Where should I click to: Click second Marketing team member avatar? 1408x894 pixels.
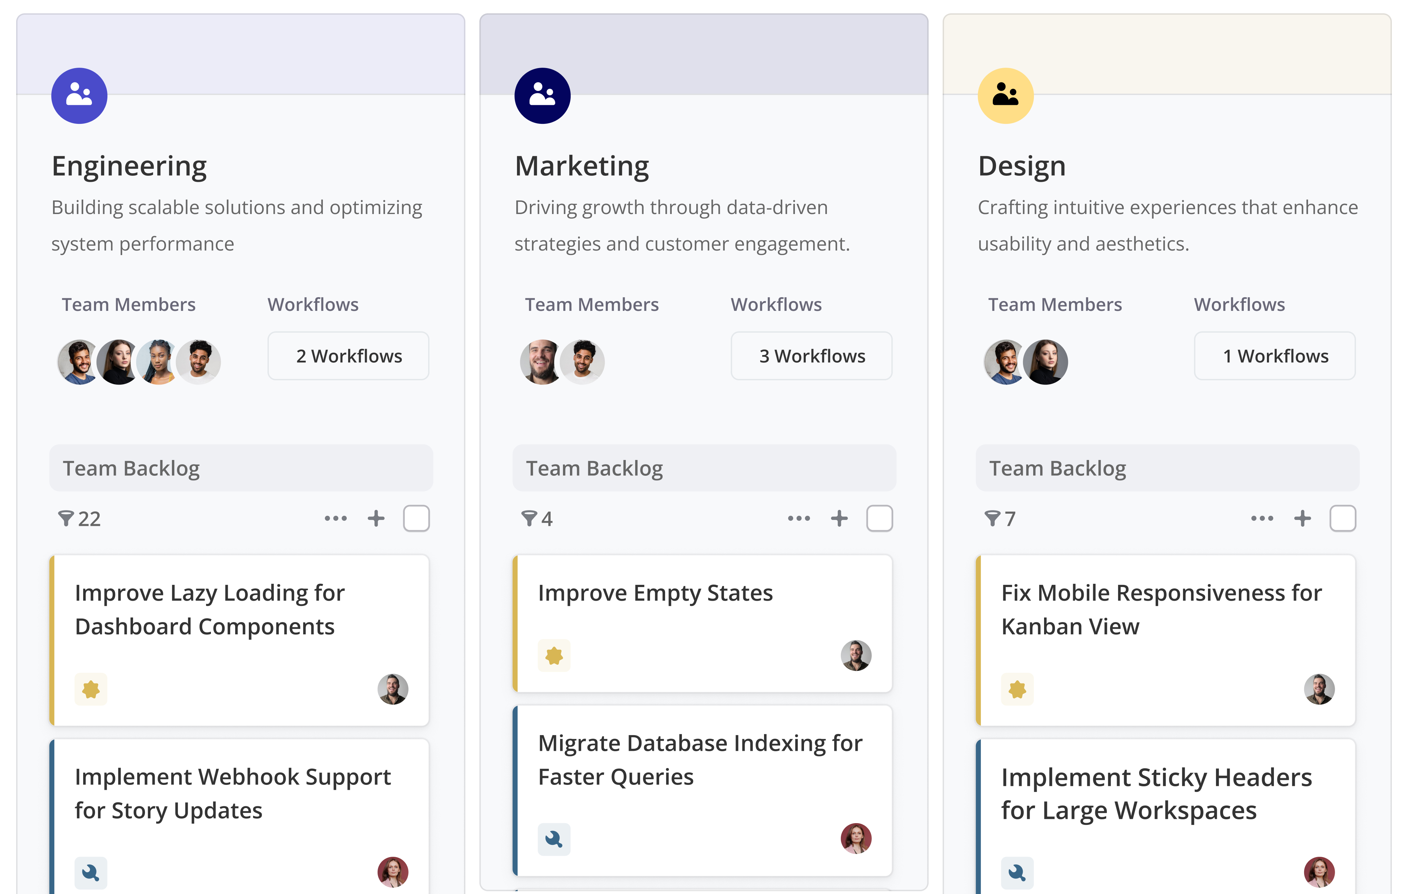tap(582, 362)
